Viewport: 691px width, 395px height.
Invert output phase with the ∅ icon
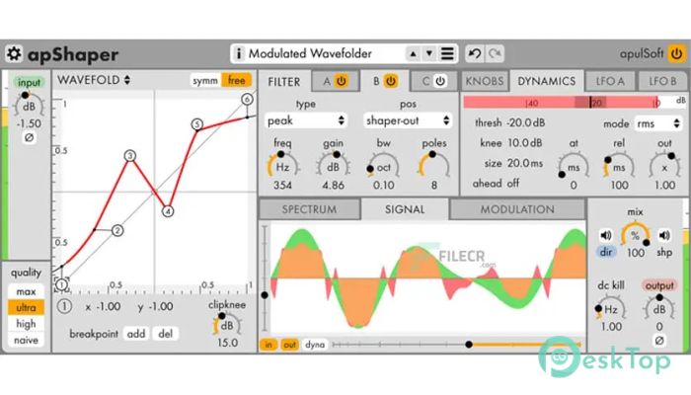click(659, 341)
